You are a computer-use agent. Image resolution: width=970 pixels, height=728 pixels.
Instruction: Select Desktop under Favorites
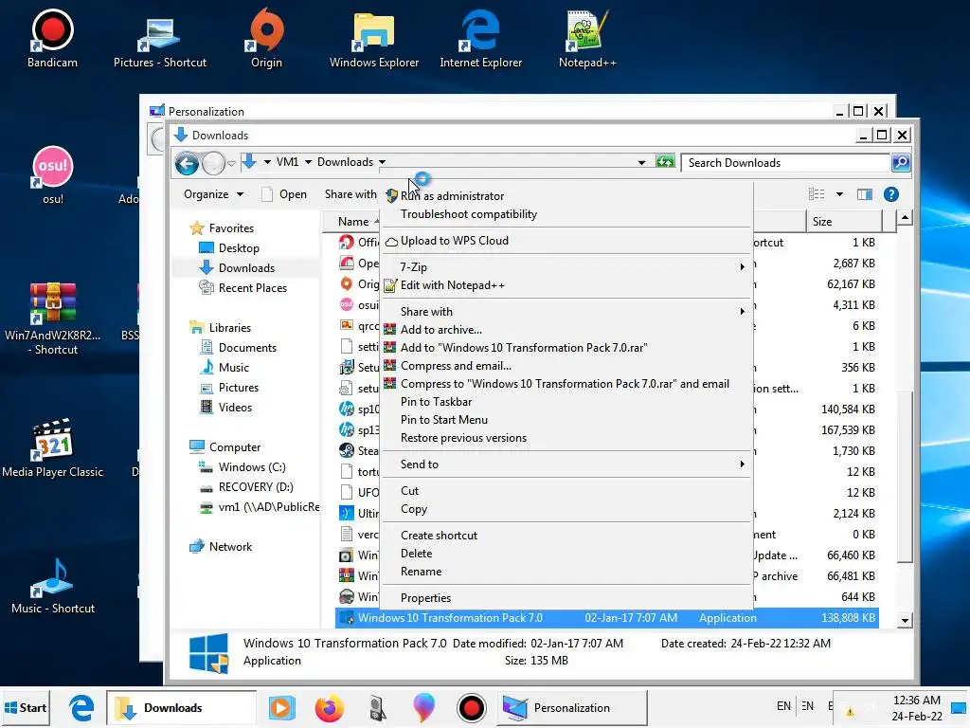[239, 248]
